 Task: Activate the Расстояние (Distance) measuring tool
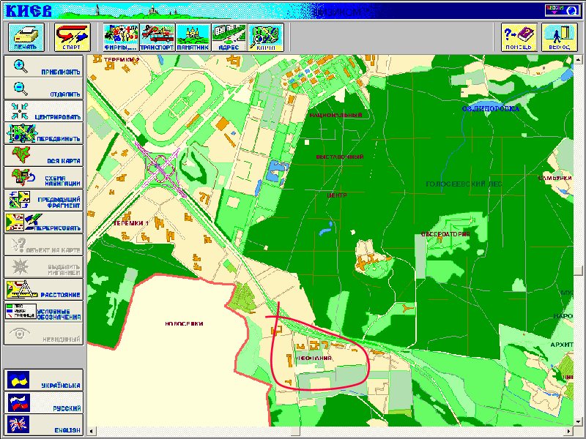pyautogui.click(x=43, y=289)
